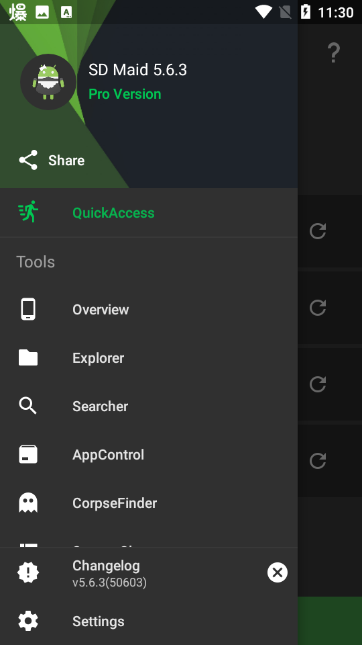The width and height of the screenshot is (362, 645).
Task: Tap the Changelog exclamation badge icon
Action: point(28,572)
